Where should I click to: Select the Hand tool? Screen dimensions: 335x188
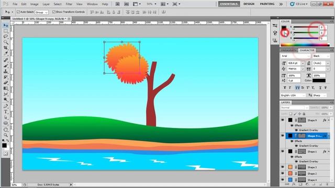6,130
